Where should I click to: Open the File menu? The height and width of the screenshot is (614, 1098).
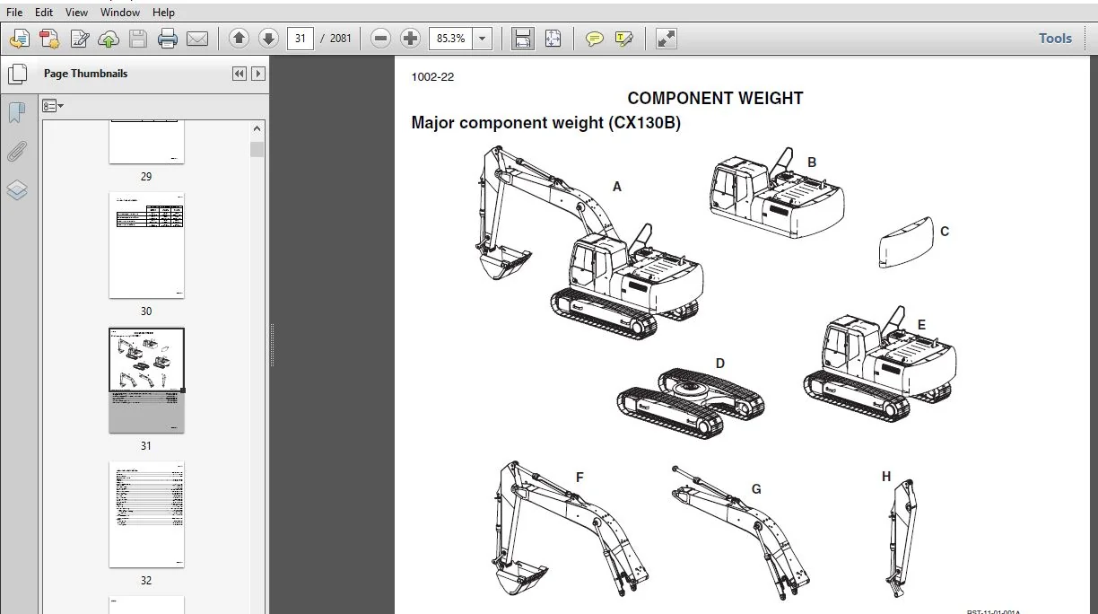14,13
